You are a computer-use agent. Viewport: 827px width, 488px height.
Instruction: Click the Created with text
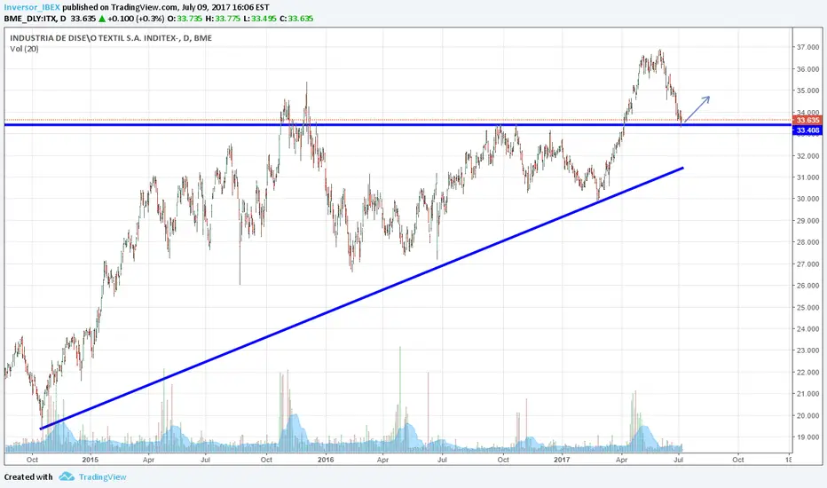[x=28, y=477]
